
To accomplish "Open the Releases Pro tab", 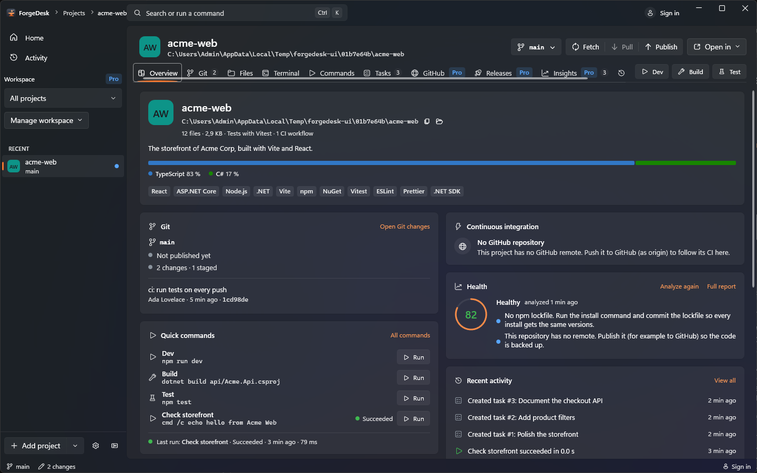I will click(503, 73).
